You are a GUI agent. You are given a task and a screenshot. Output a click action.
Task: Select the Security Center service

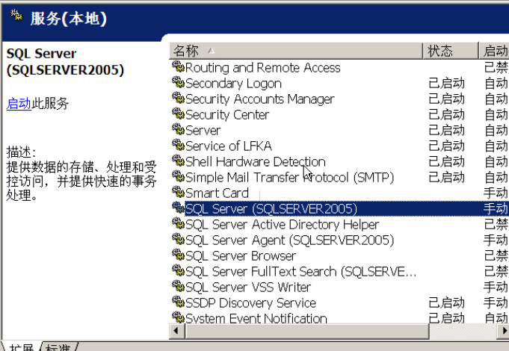tap(227, 114)
